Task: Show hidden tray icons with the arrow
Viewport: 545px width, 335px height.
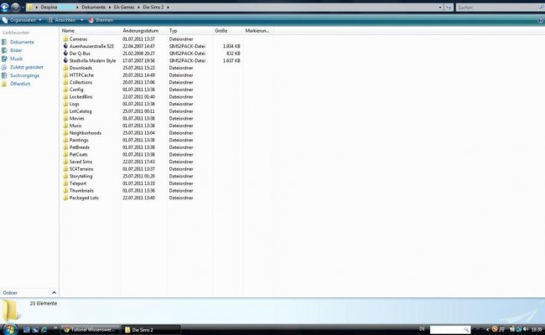Action: (x=487, y=329)
